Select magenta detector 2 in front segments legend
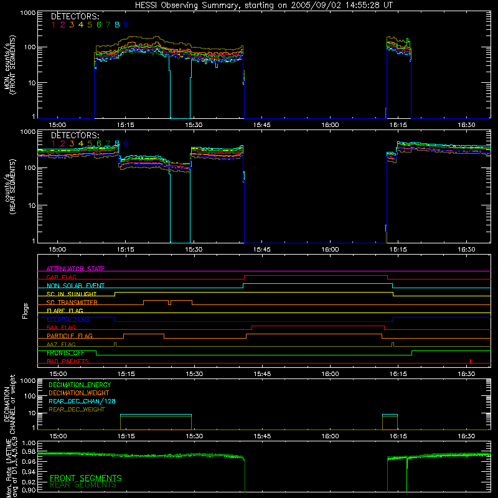Viewport: 498px width, 498px height. click(x=63, y=24)
